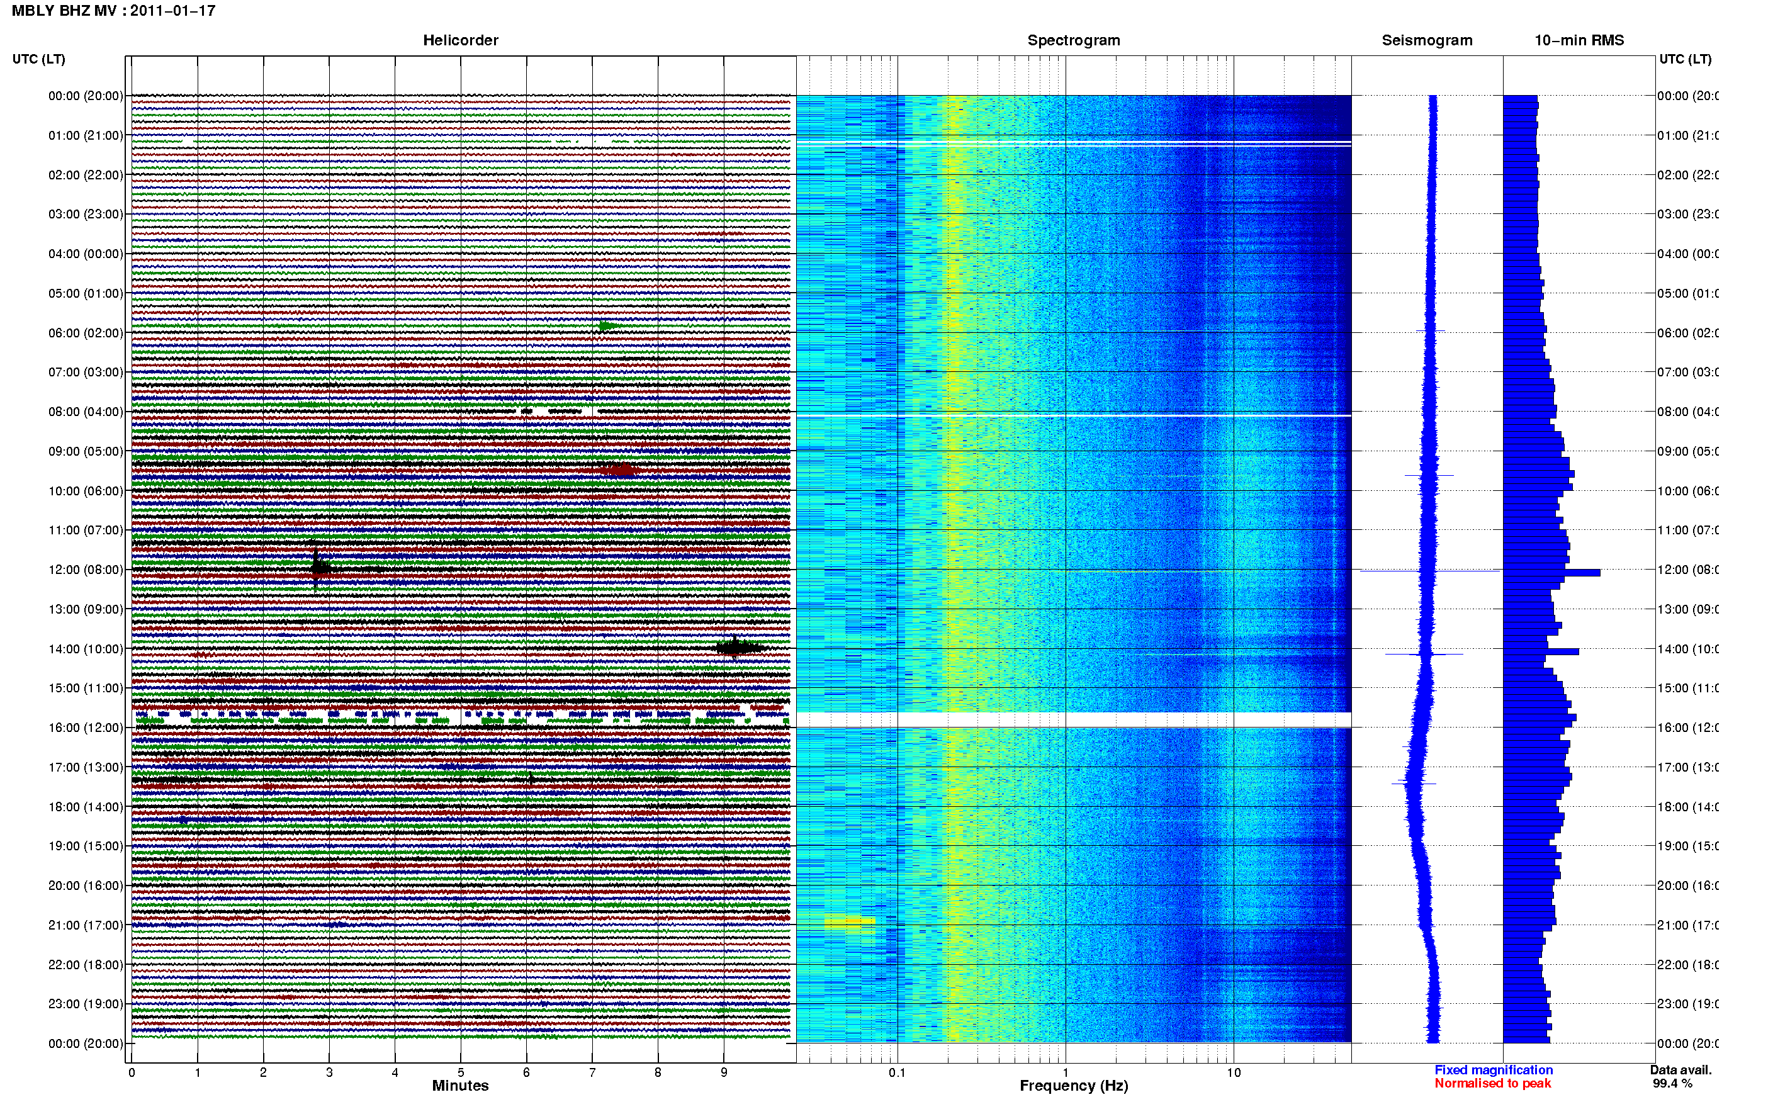Click the 9 tick label on the Minutes axis
Image resolution: width=1790 pixels, height=1119 pixels.
[x=724, y=1072]
